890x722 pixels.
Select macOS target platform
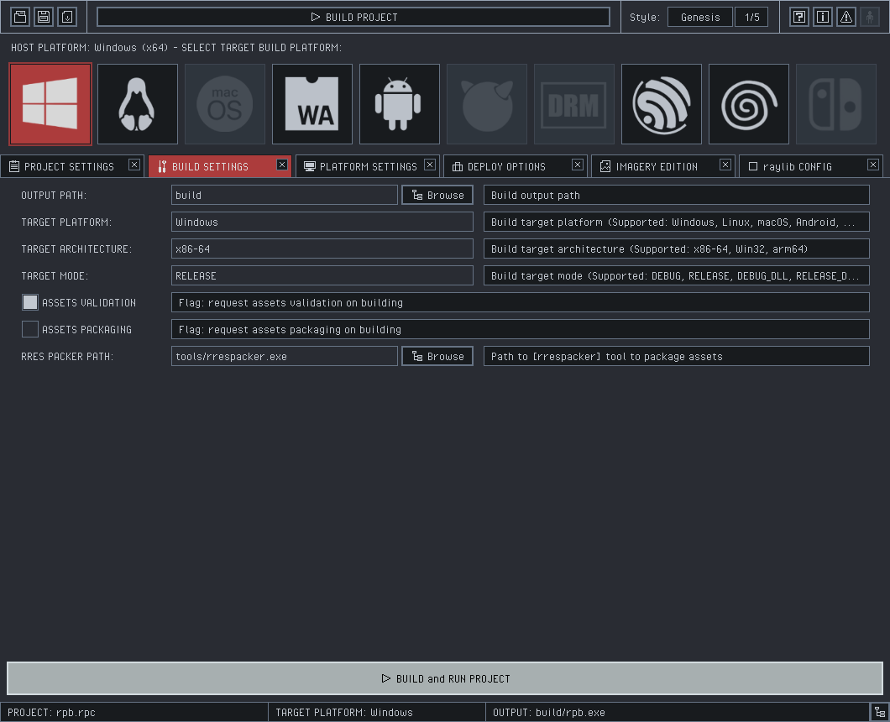point(225,104)
